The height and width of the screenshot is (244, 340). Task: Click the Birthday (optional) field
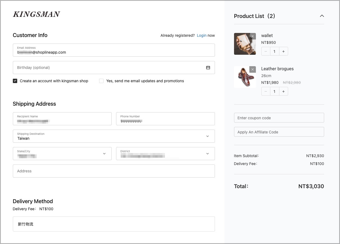pyautogui.click(x=114, y=68)
